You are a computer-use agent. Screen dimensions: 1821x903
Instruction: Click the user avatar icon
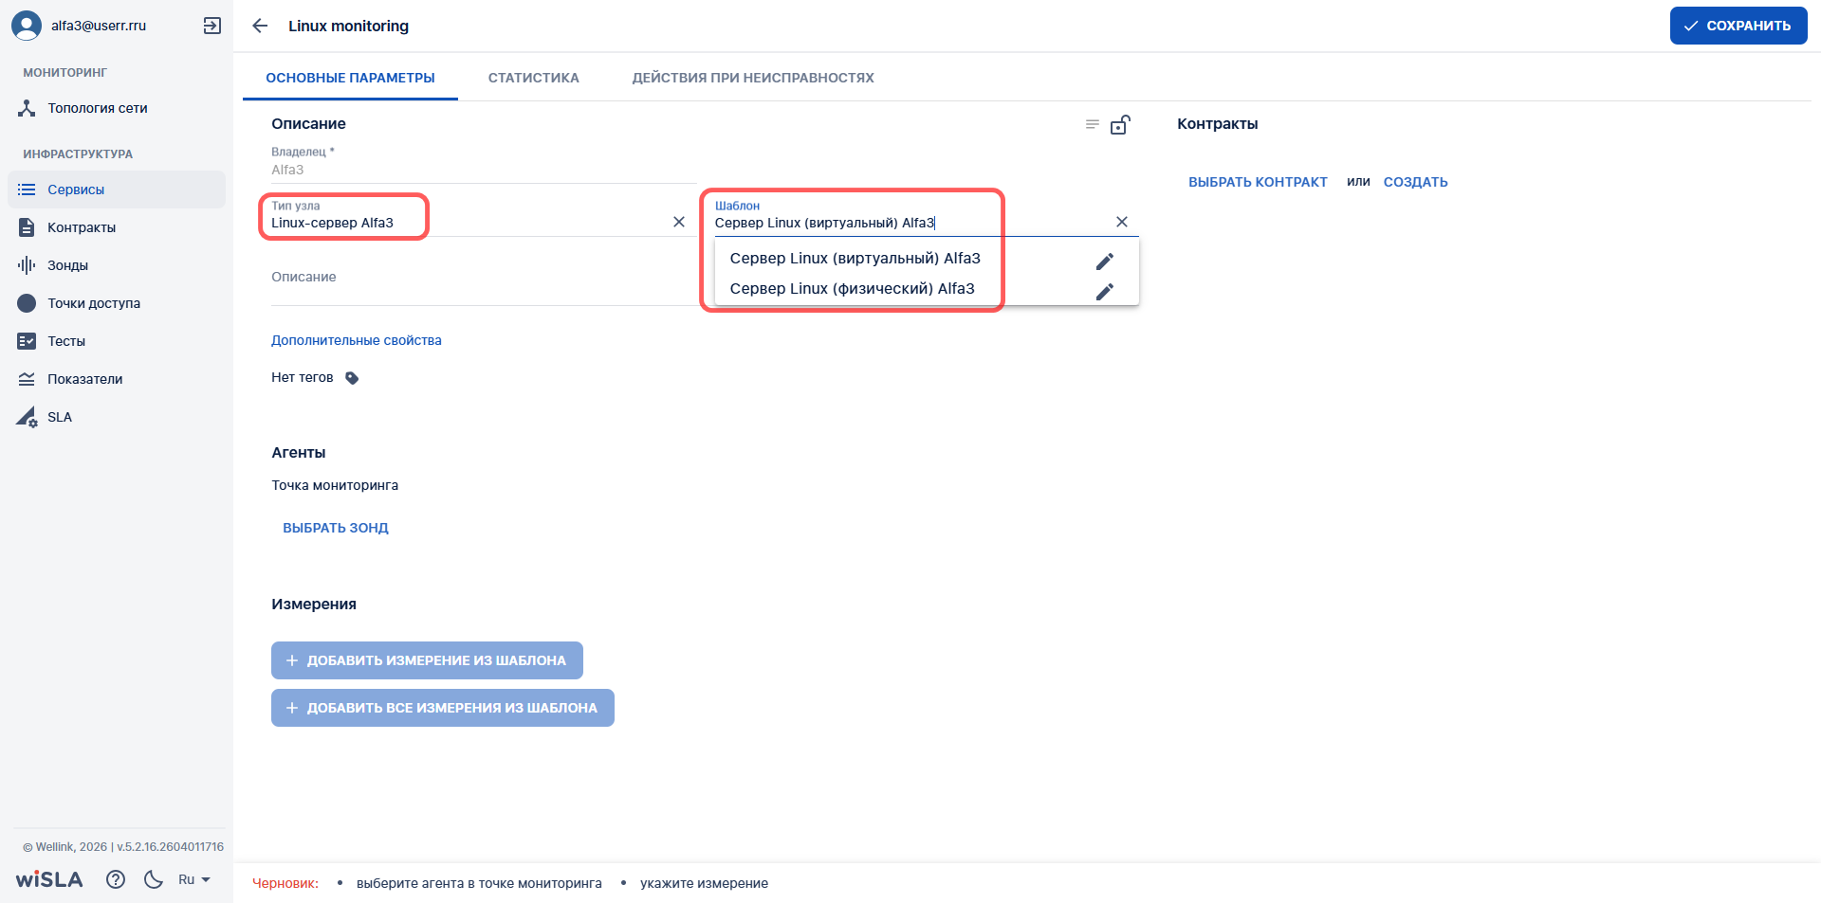[x=27, y=26]
